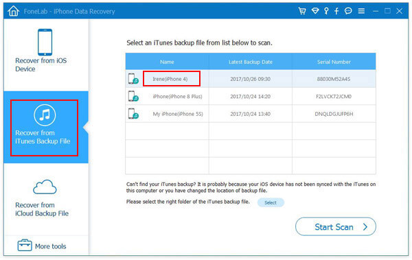Sort by Serial Number column header
The height and width of the screenshot is (260, 412).
click(334, 62)
